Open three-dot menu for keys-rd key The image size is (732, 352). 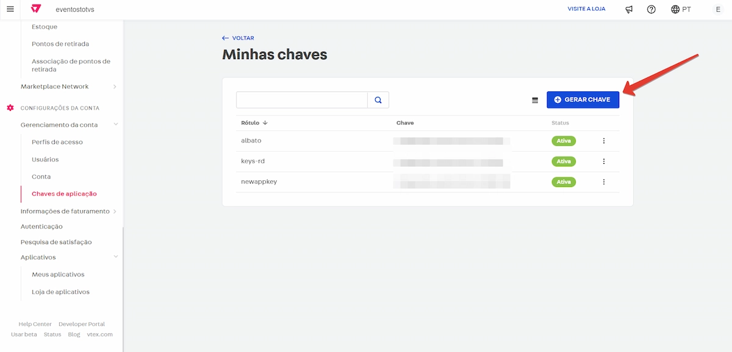tap(604, 161)
